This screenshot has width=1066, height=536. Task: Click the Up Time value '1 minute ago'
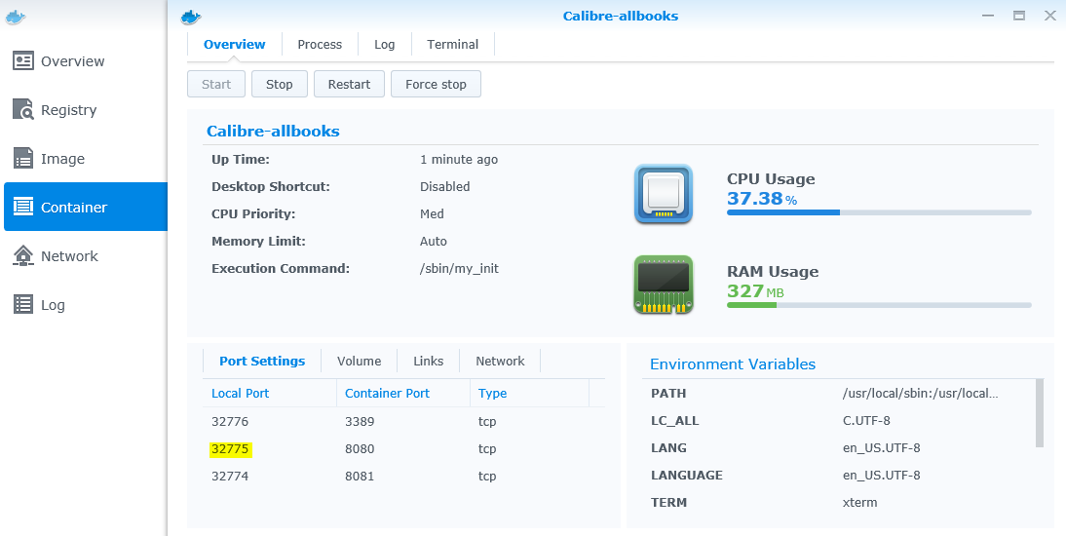tap(459, 160)
